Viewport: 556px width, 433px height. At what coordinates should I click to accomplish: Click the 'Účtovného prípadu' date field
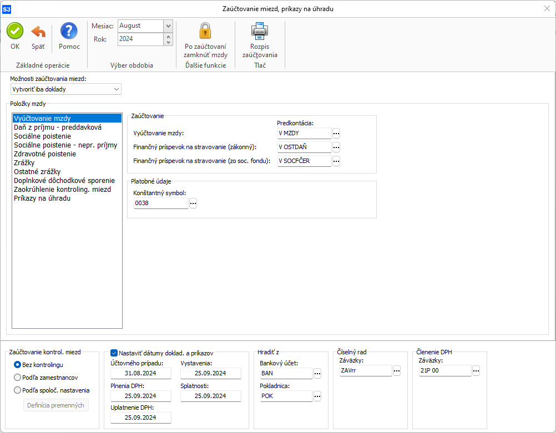(141, 373)
